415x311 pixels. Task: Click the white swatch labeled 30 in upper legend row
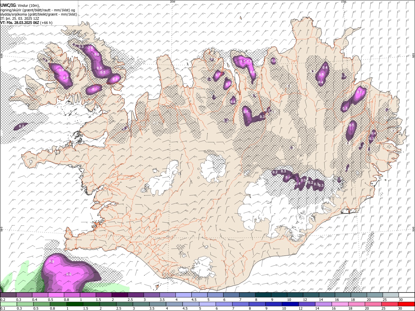coord(407,295)
